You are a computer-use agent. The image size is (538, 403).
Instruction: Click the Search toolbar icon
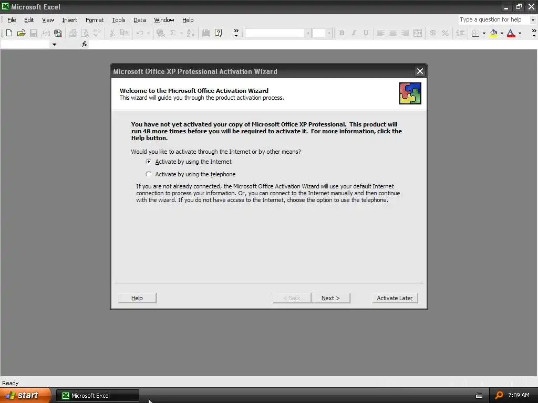[58, 33]
